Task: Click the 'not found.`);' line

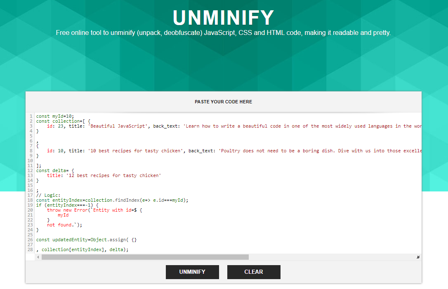Action: point(65,225)
